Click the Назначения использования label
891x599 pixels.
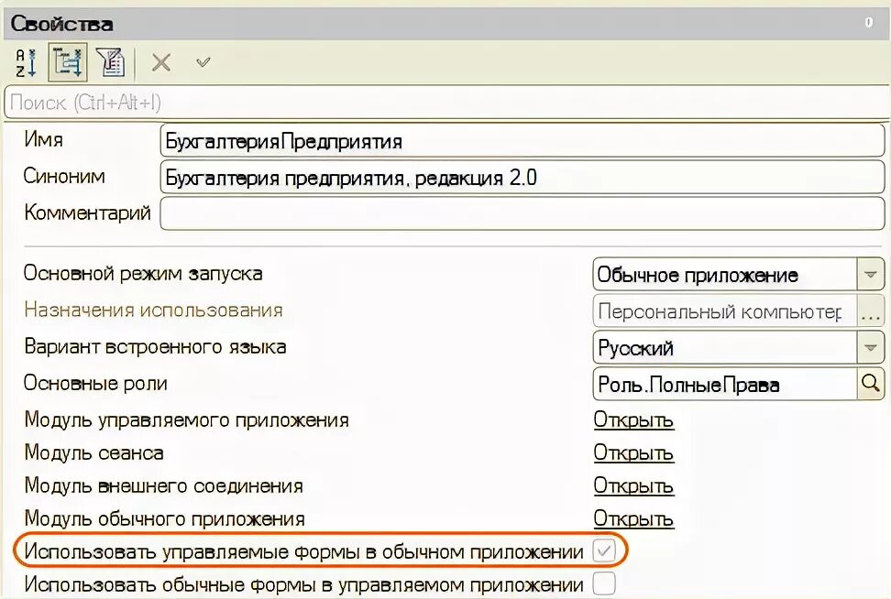[x=153, y=310]
